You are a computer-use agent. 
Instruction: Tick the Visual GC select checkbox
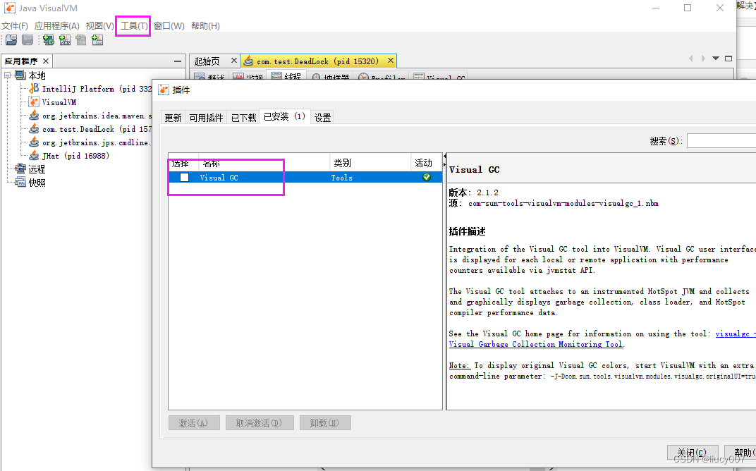(x=184, y=178)
